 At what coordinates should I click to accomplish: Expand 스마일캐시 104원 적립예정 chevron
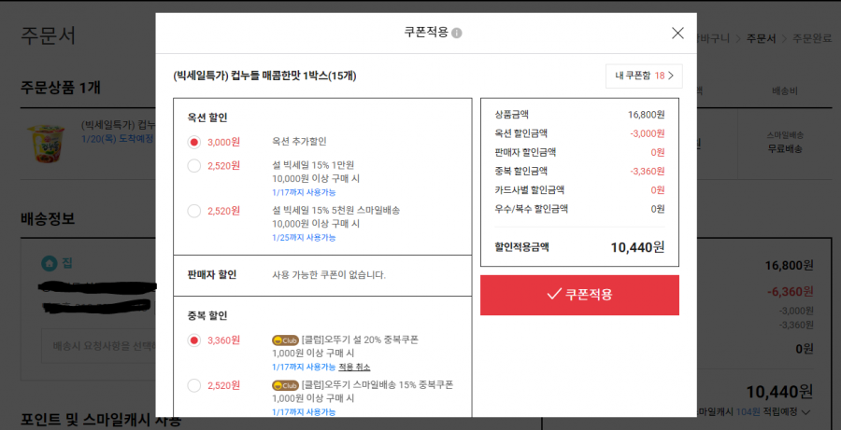[x=805, y=411]
